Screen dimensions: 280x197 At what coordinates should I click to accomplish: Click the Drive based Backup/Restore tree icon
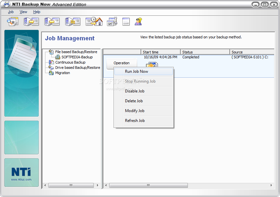[51, 68]
